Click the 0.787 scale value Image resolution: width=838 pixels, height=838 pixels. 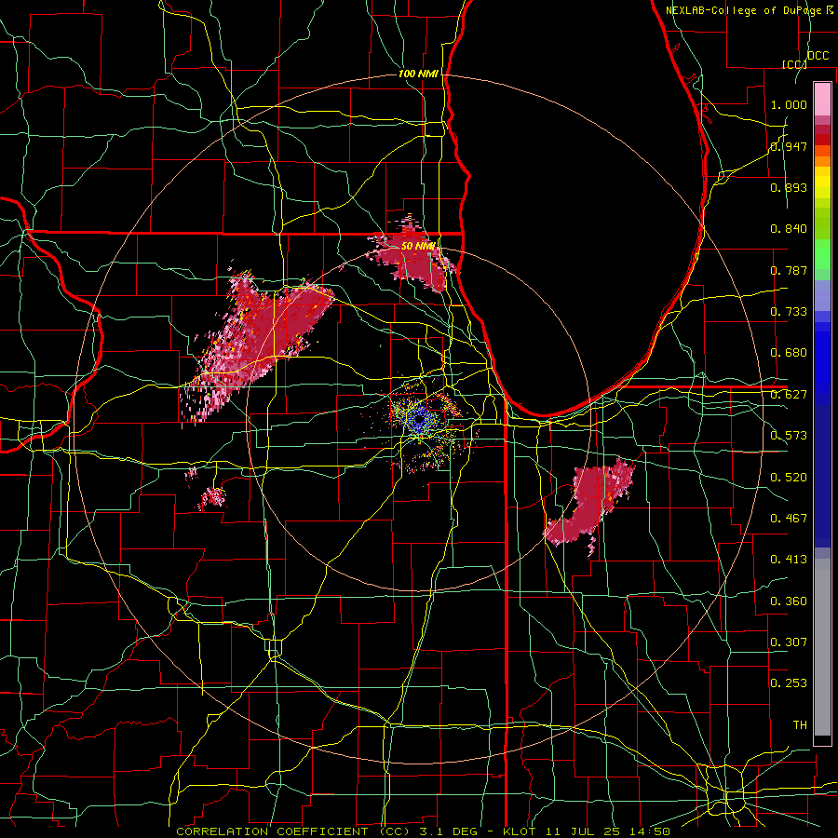(789, 270)
